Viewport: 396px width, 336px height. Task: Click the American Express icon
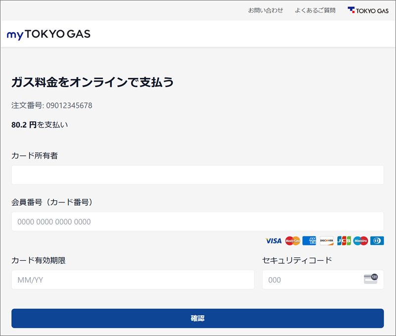click(309, 241)
